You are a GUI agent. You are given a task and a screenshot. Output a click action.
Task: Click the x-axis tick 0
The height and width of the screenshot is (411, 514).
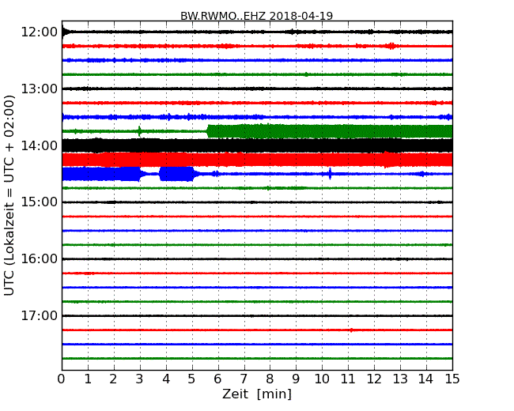[x=62, y=379]
